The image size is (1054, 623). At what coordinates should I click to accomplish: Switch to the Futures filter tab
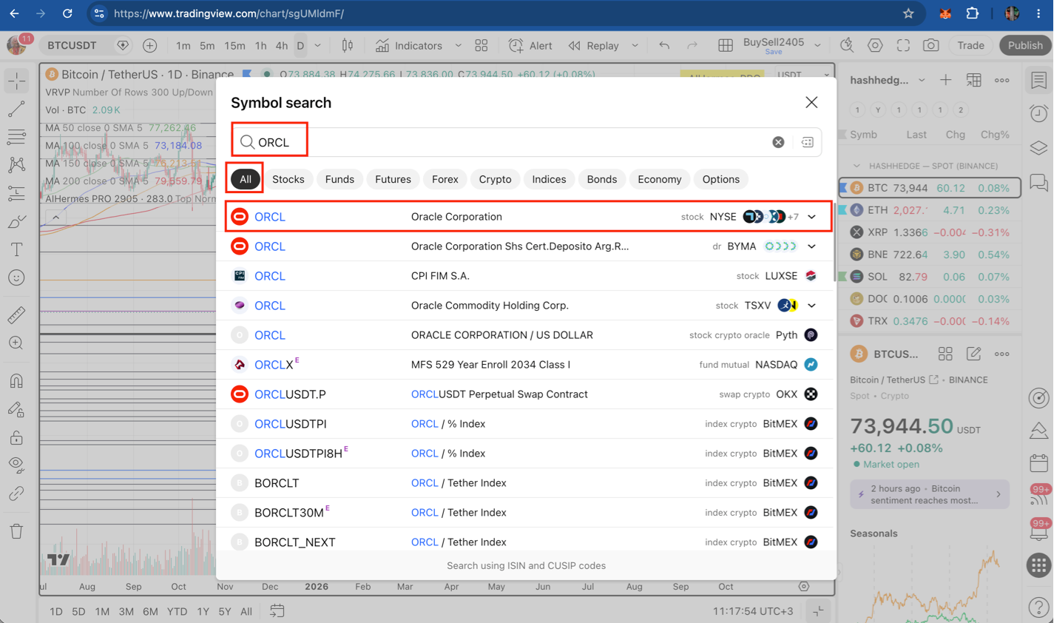pos(393,179)
